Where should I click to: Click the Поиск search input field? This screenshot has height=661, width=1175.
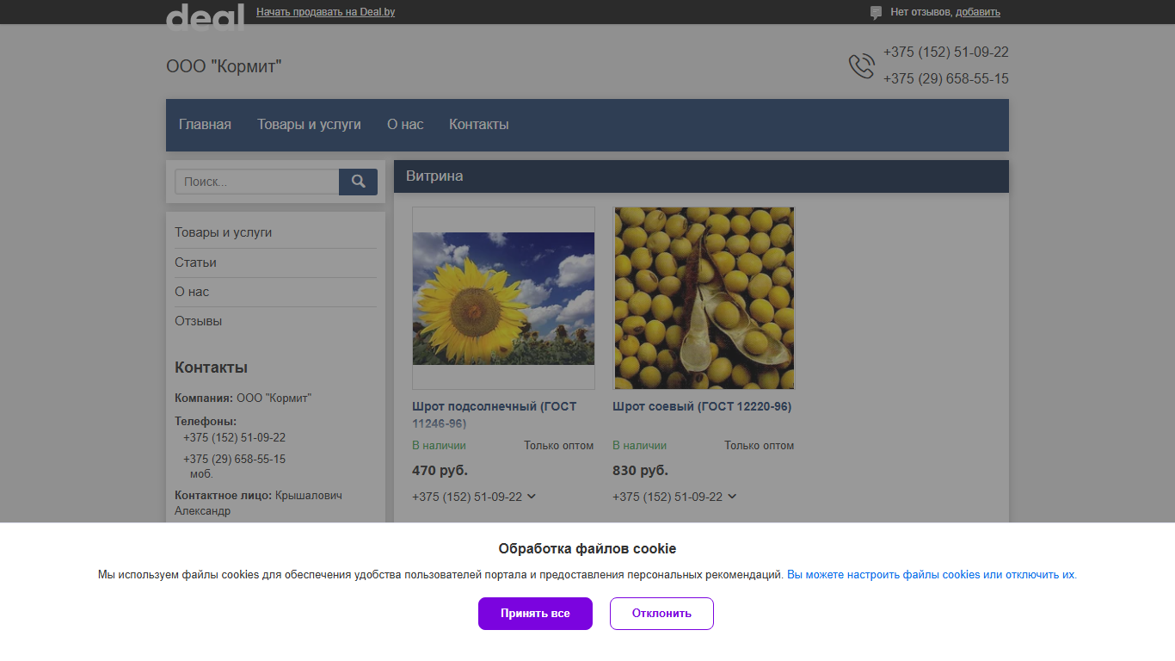click(257, 182)
